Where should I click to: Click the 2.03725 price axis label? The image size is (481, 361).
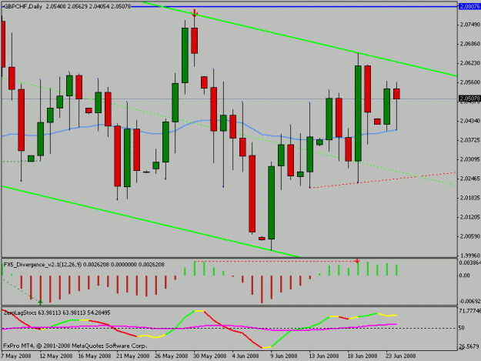point(470,140)
